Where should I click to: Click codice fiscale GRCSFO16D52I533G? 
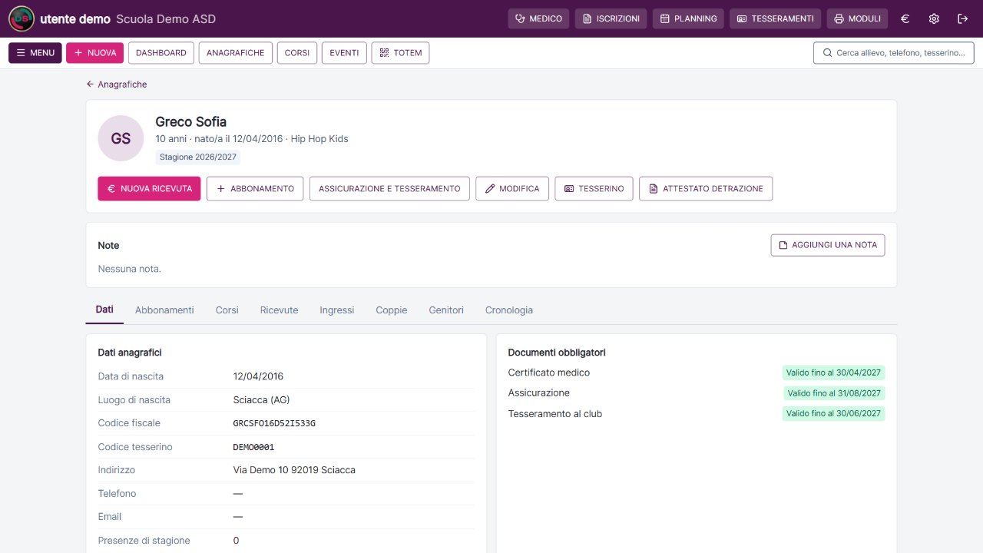coord(274,423)
